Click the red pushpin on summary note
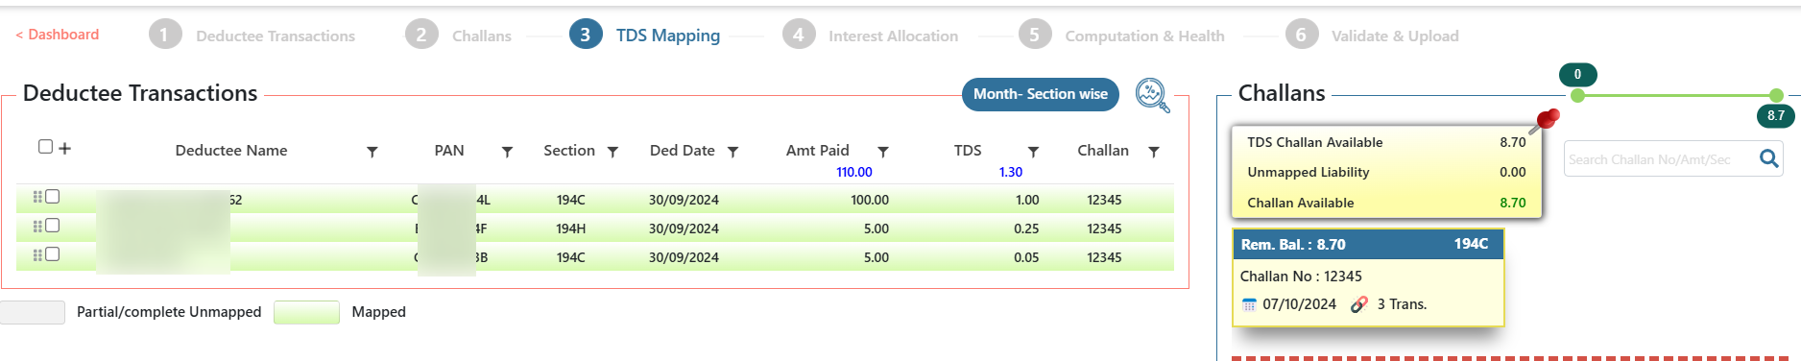This screenshot has width=1801, height=361. (x=1544, y=121)
